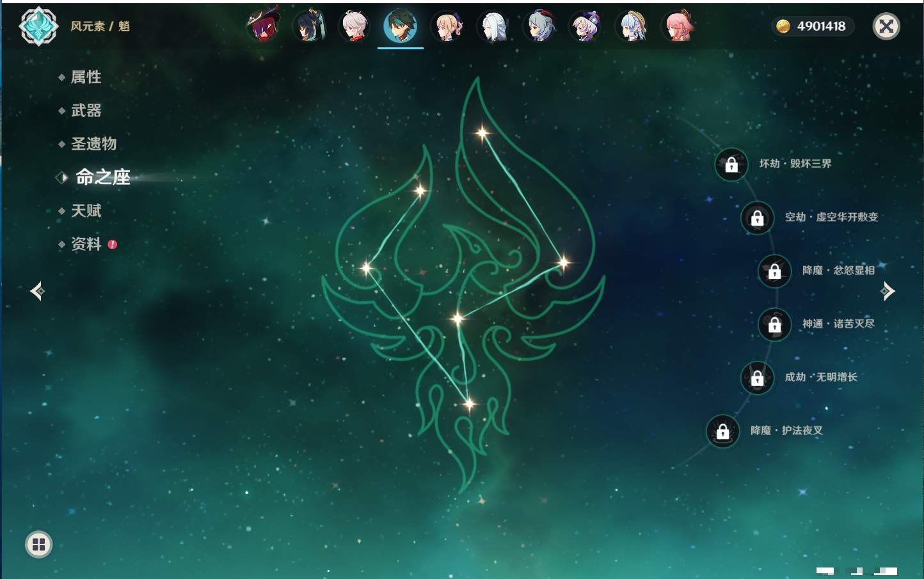Click the lock icon for 空劫·虚空华开敷变
Image resolution: width=924 pixels, height=579 pixels.
click(758, 218)
